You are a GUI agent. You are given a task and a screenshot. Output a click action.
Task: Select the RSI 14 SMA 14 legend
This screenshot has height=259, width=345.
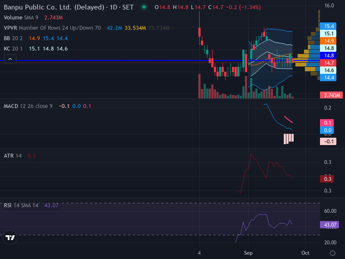[x=21, y=205]
